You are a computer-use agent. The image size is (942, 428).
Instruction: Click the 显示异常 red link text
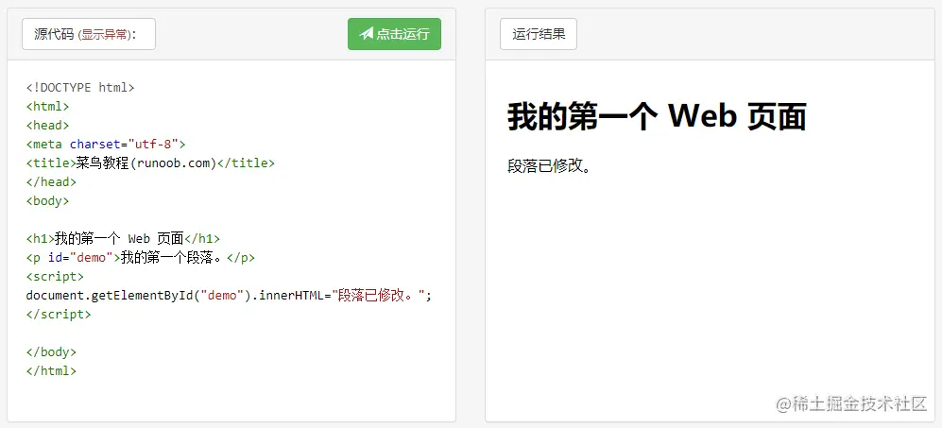point(105,35)
